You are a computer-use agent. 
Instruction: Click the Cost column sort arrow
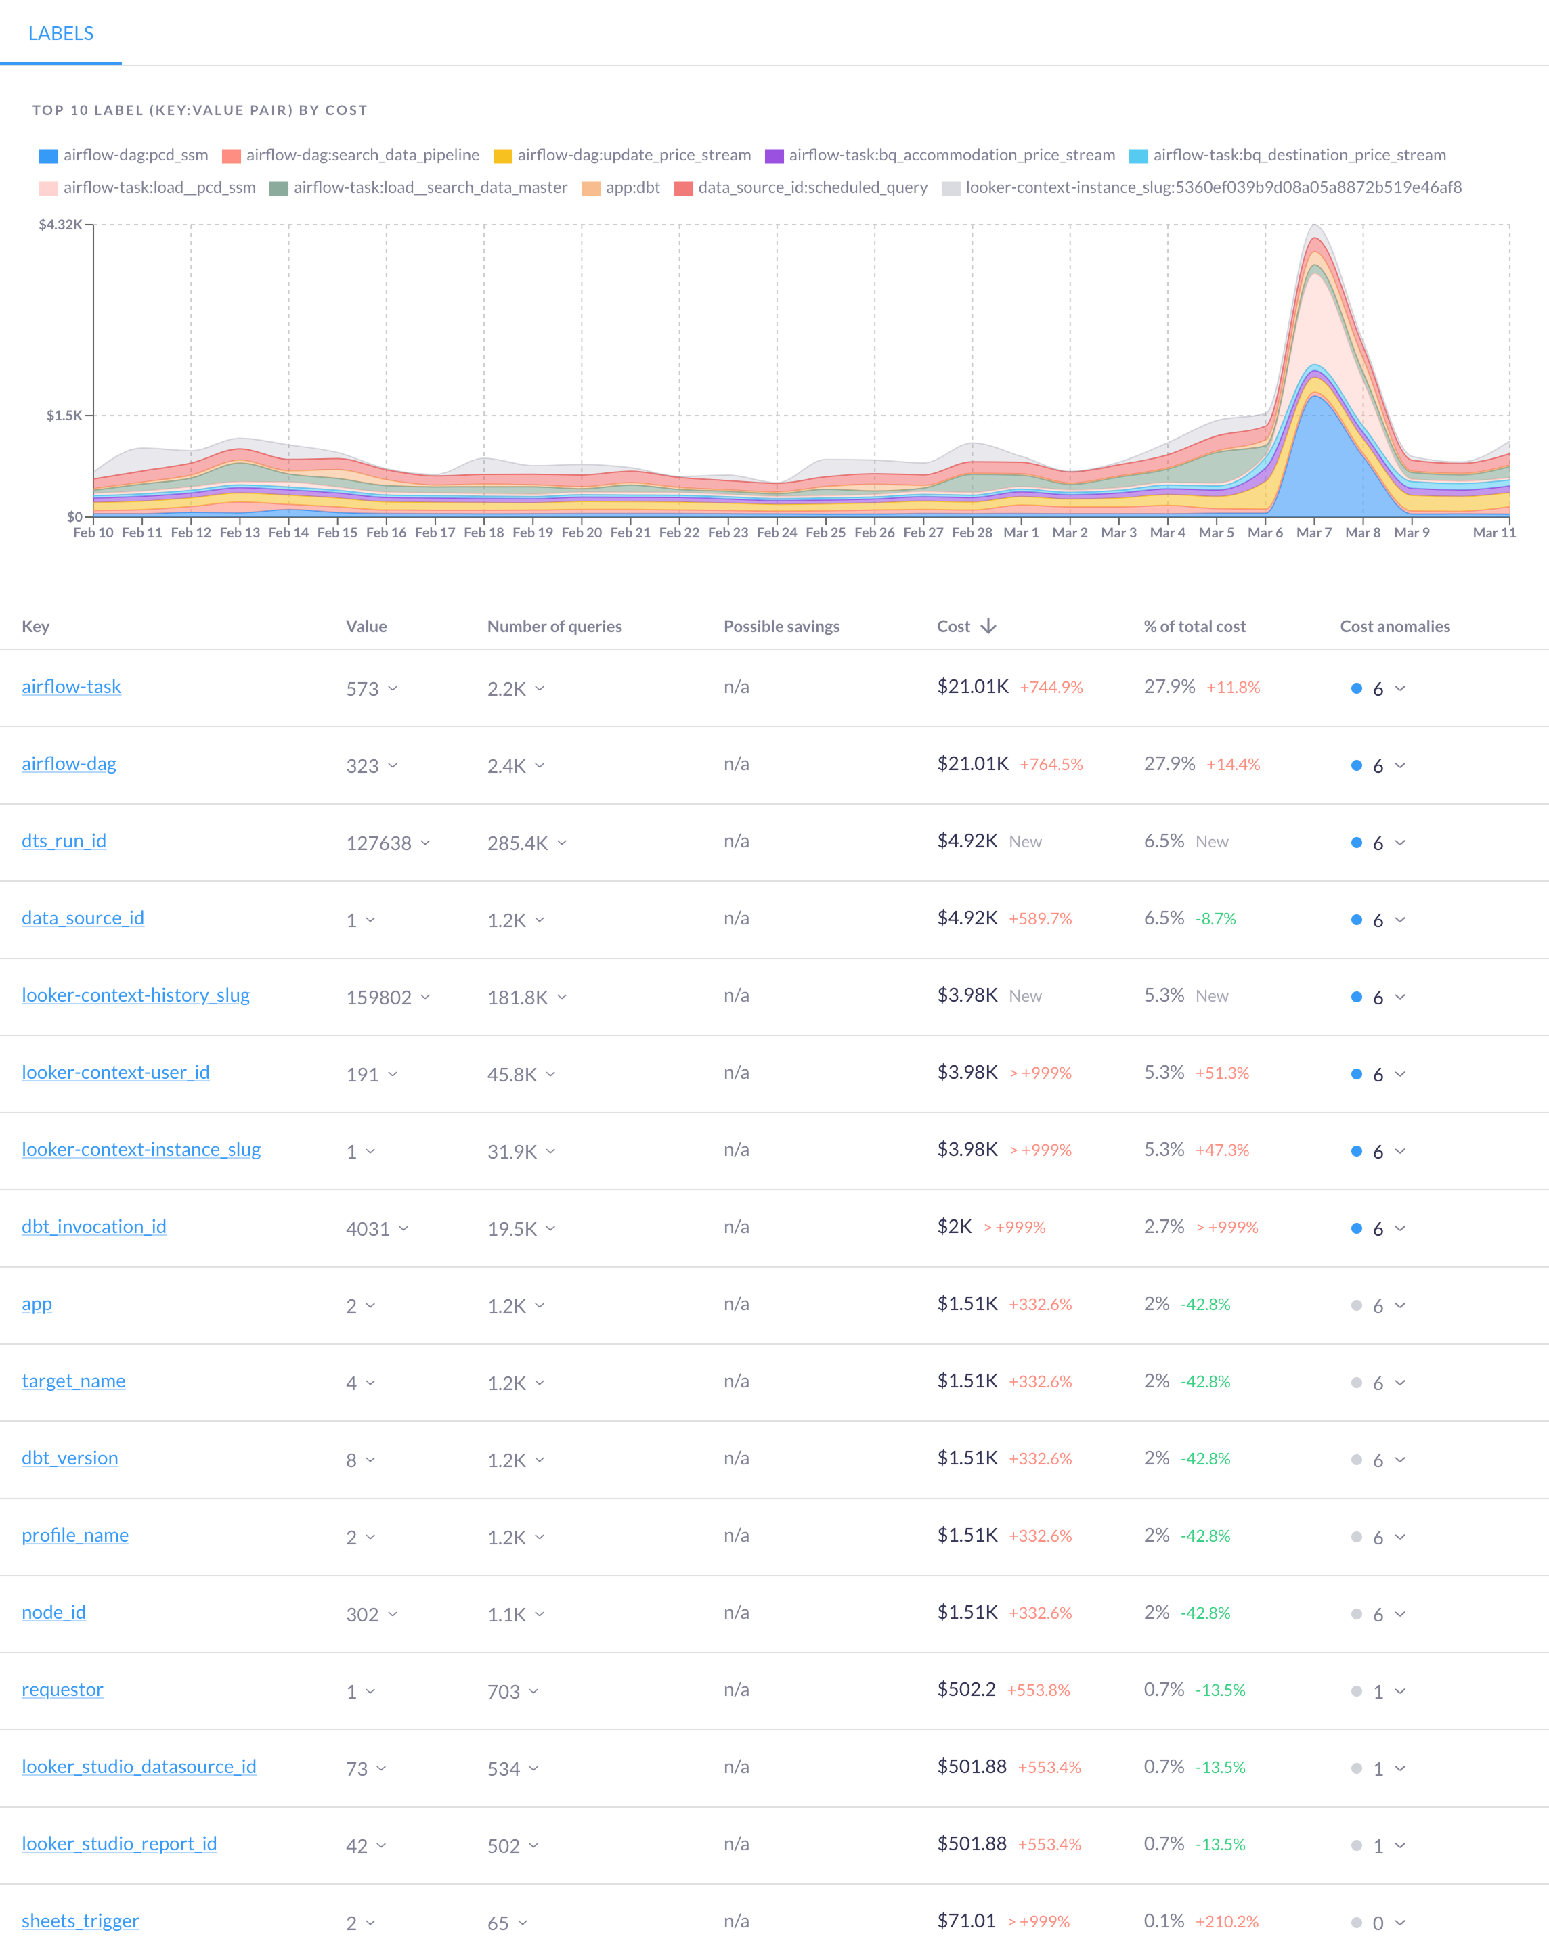click(x=988, y=627)
